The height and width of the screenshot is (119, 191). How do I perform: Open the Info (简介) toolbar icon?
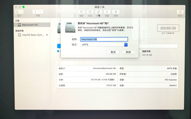pyautogui.click(x=180, y=12)
